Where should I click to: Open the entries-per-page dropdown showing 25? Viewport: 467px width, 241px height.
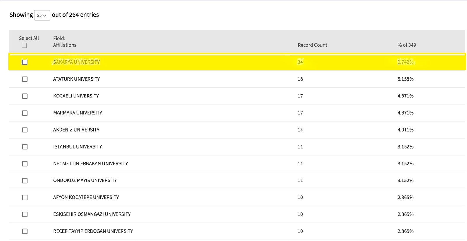point(42,15)
